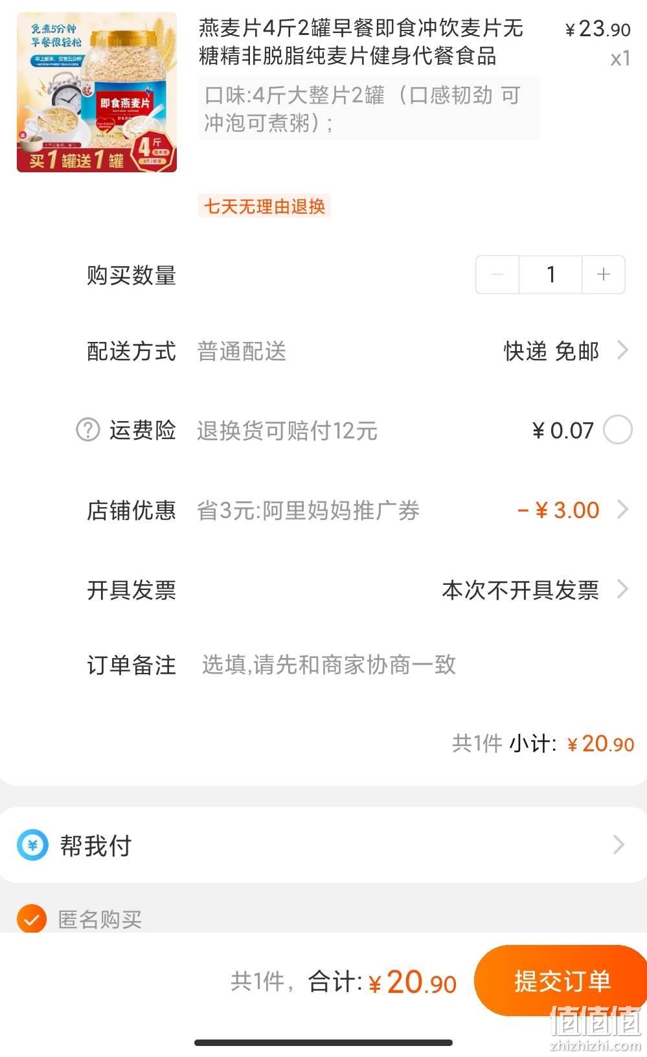
Task: Uncheck the 匿名购买 anonymous purchase checkbox
Action: coord(32,918)
